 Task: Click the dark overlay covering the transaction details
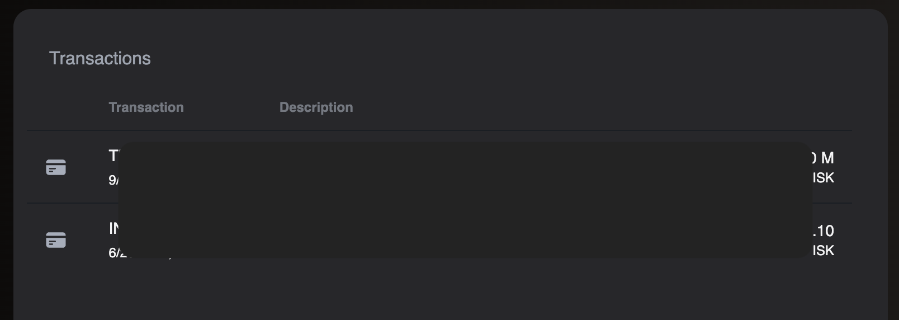(464, 200)
